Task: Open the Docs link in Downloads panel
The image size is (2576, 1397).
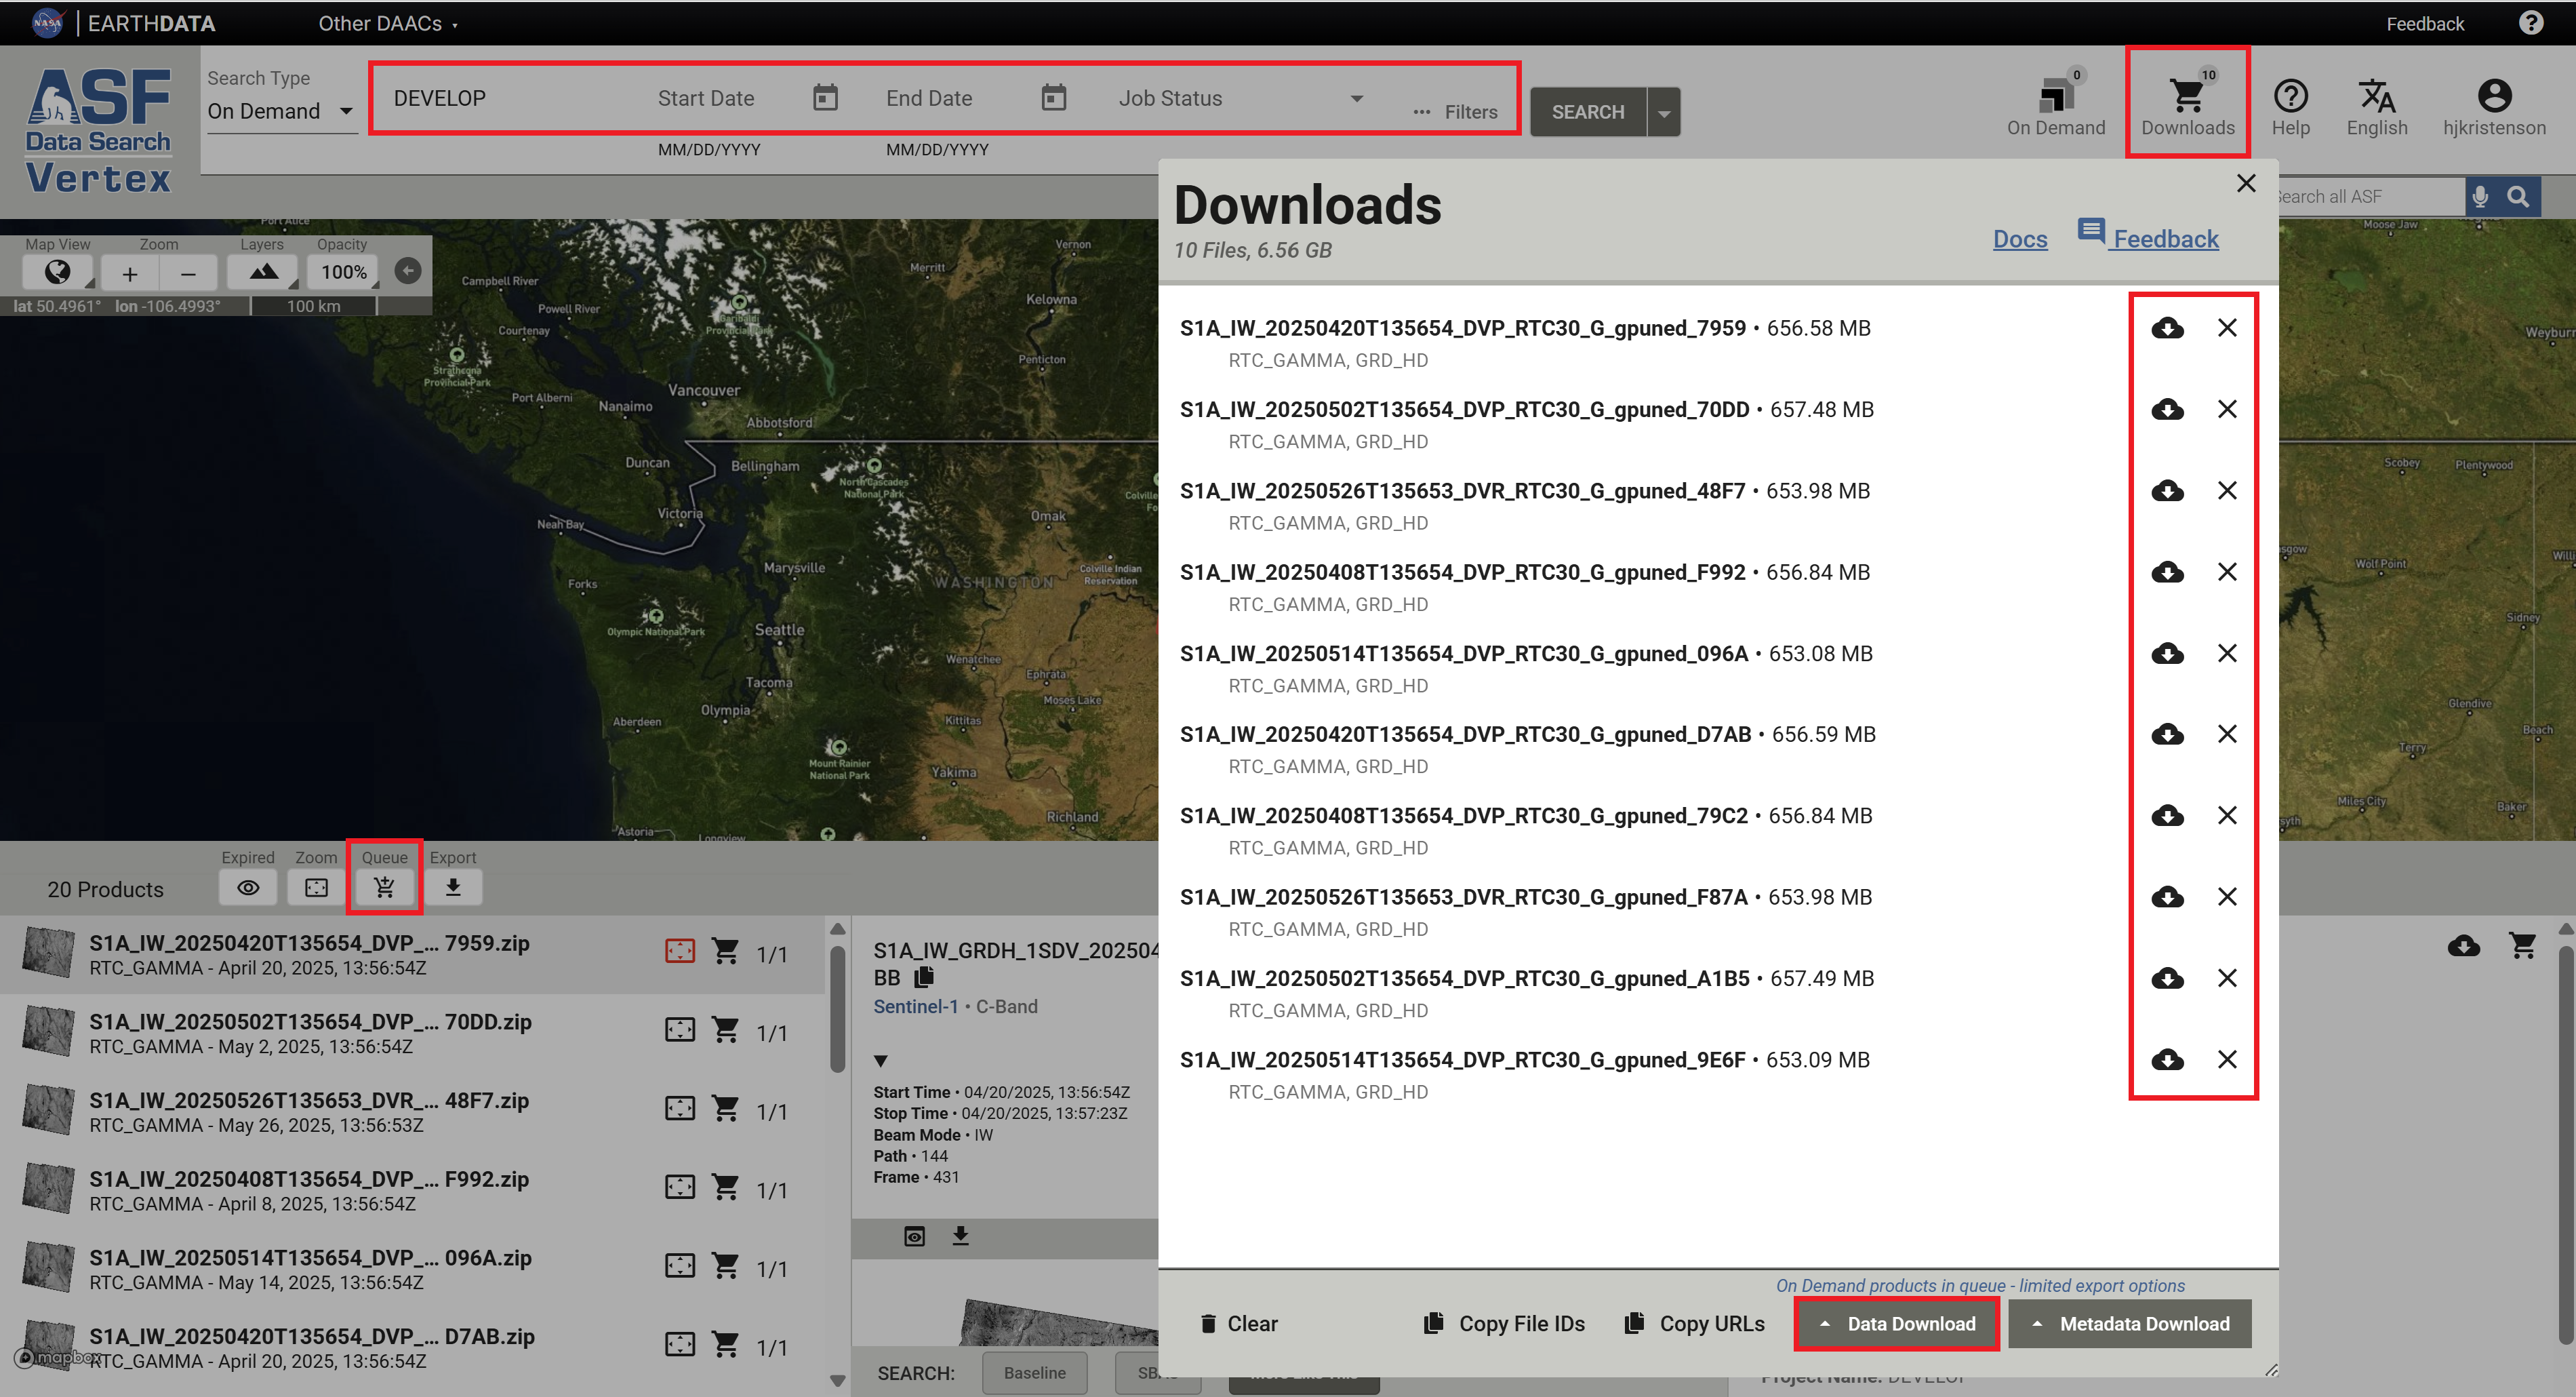Action: tap(2020, 239)
